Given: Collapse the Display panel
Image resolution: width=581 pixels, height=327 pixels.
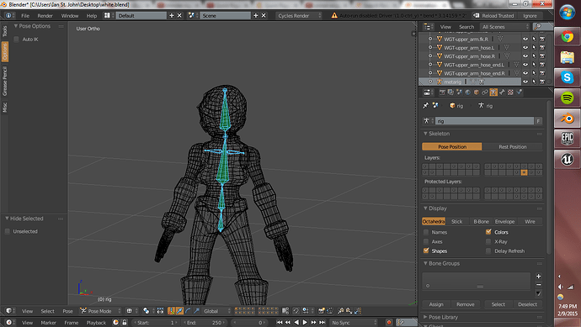Looking at the screenshot, I should tap(425, 208).
